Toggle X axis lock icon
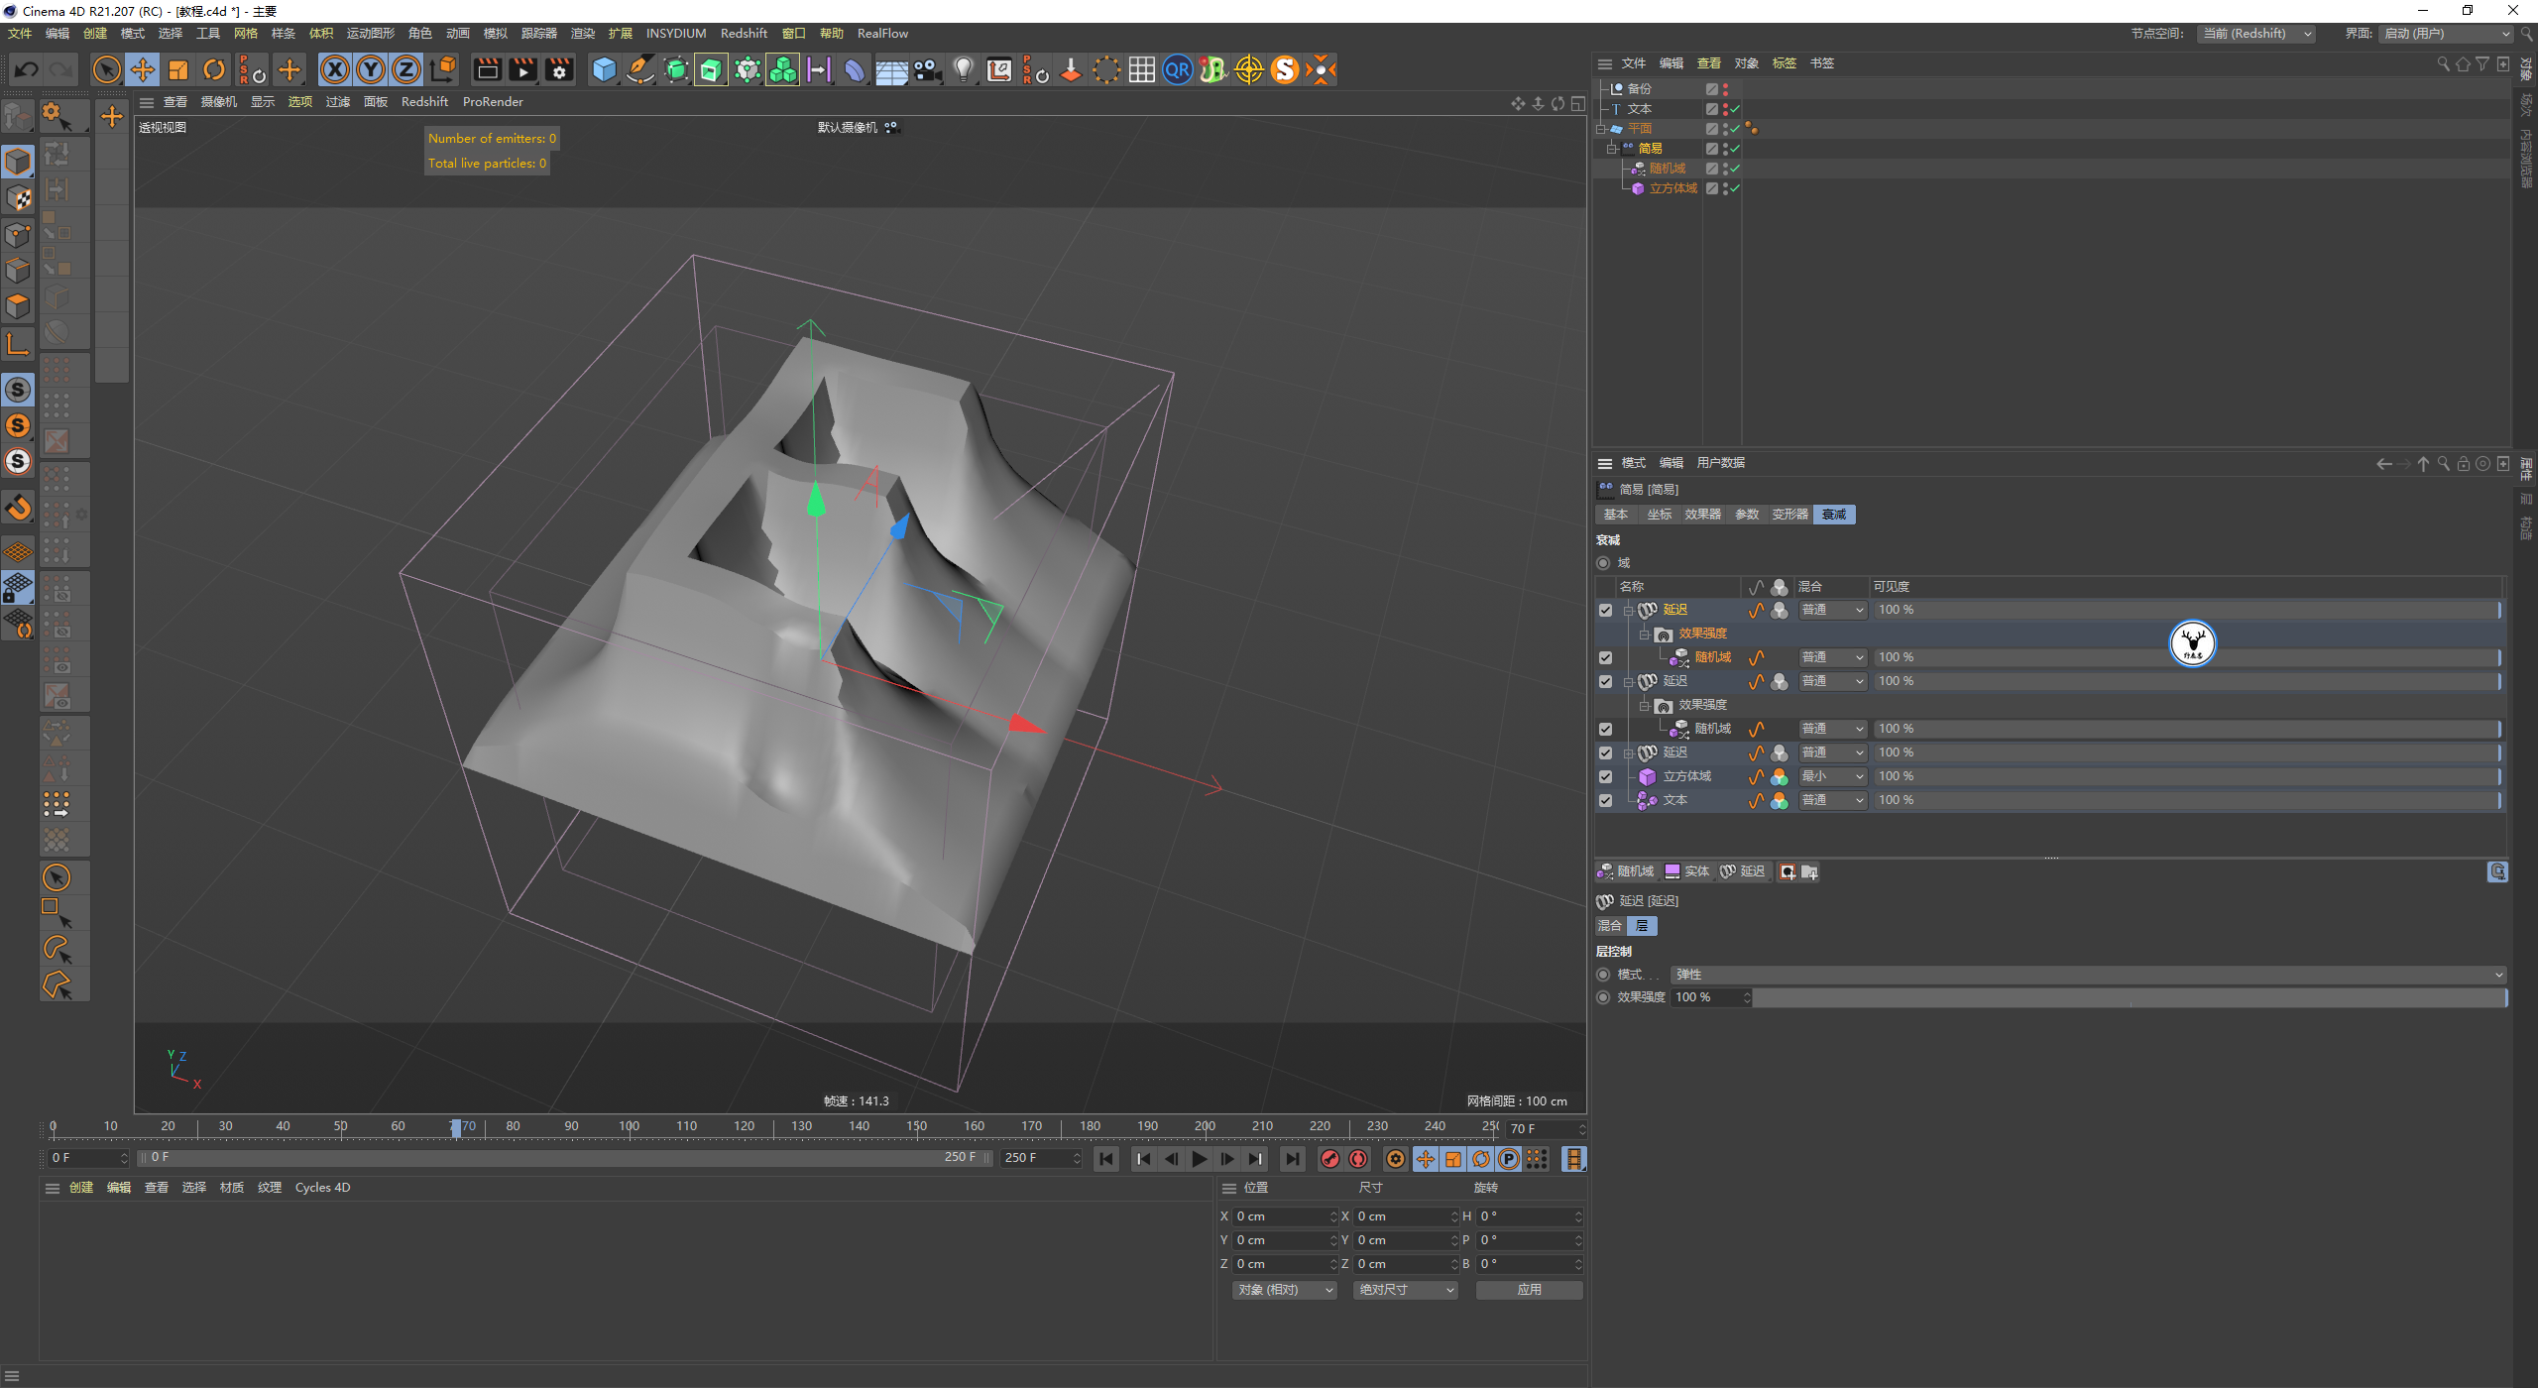The image size is (2538, 1388). click(x=335, y=69)
